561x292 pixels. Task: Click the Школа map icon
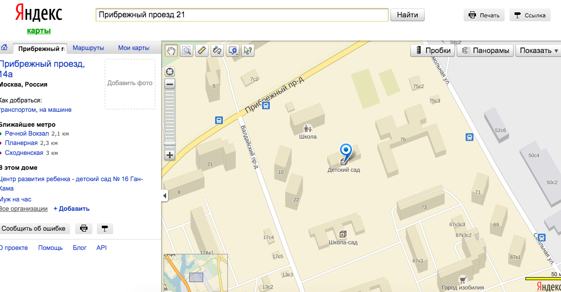[x=308, y=128]
